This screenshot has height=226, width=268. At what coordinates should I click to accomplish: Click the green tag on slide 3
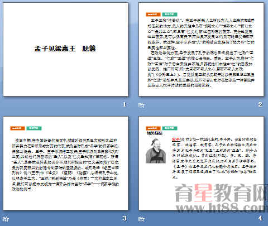[34, 128]
